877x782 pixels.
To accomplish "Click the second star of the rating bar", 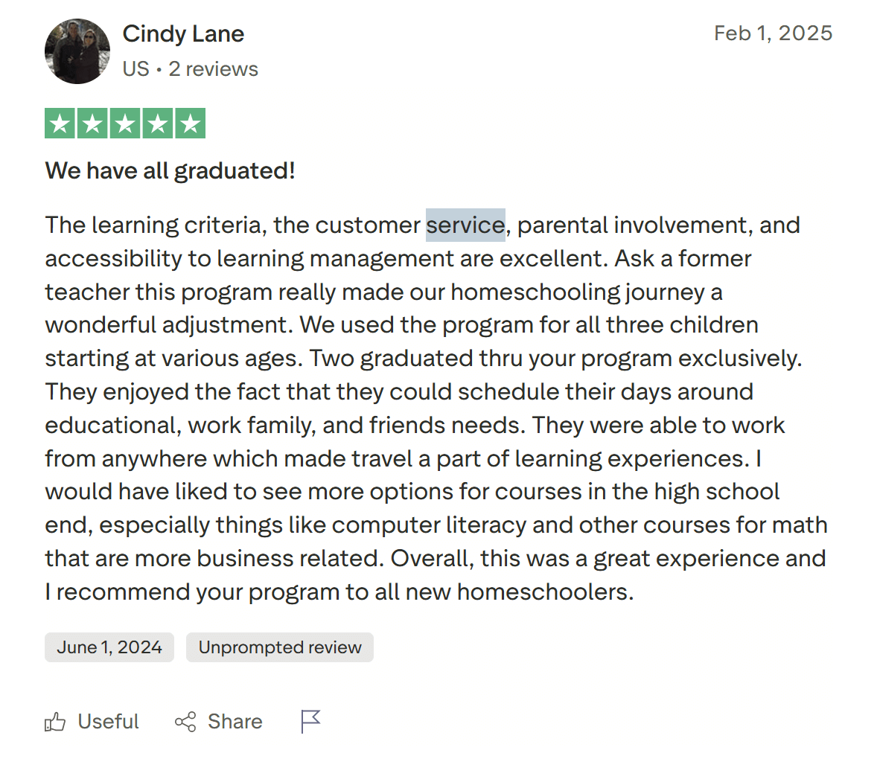I will pos(92,123).
